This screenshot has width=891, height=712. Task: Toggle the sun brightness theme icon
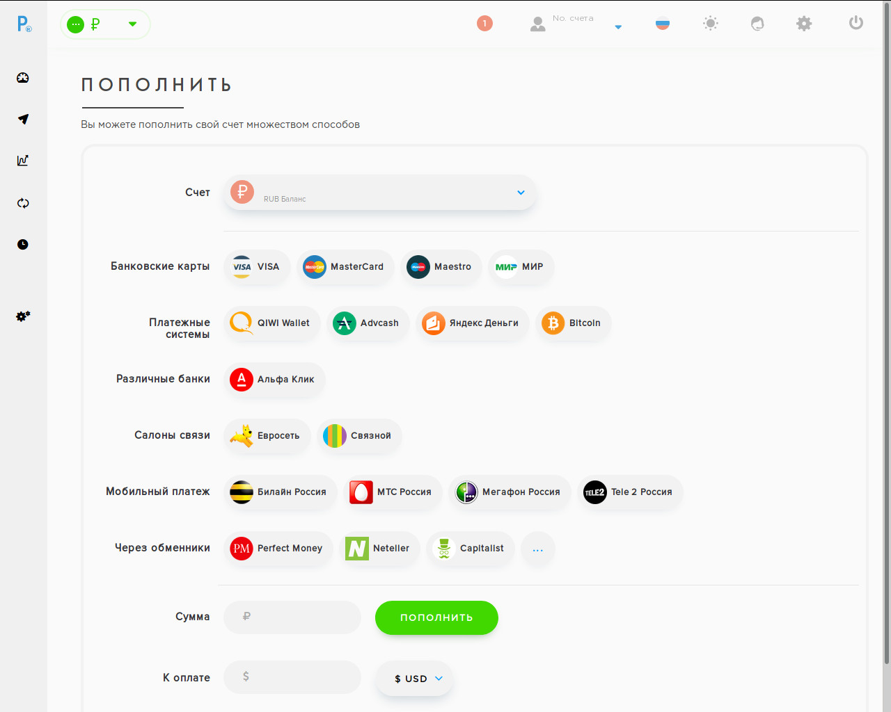coord(711,24)
